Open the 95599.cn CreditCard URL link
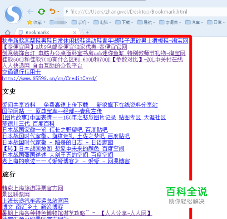Screen dimensions: 227x219 click(49, 78)
